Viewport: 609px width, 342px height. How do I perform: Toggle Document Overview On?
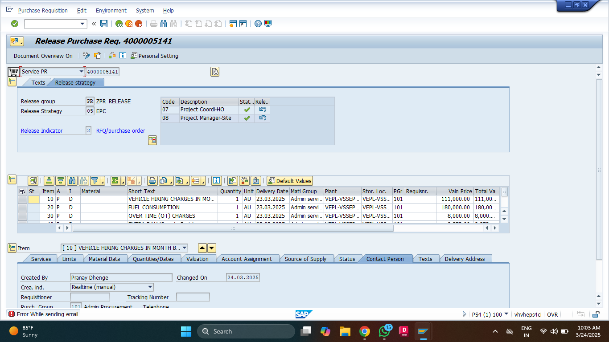43,56
